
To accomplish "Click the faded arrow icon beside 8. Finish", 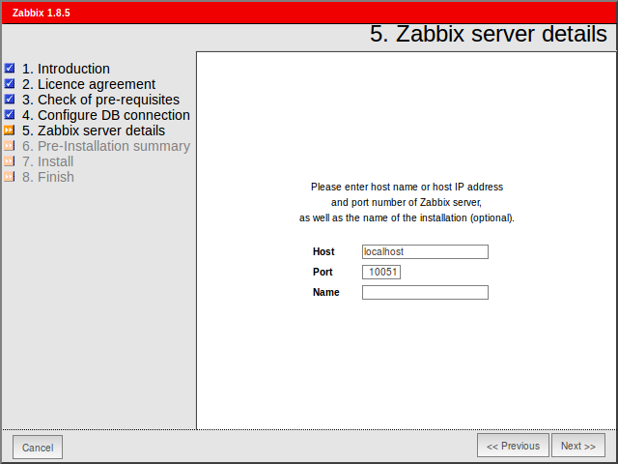I will click(x=10, y=176).
